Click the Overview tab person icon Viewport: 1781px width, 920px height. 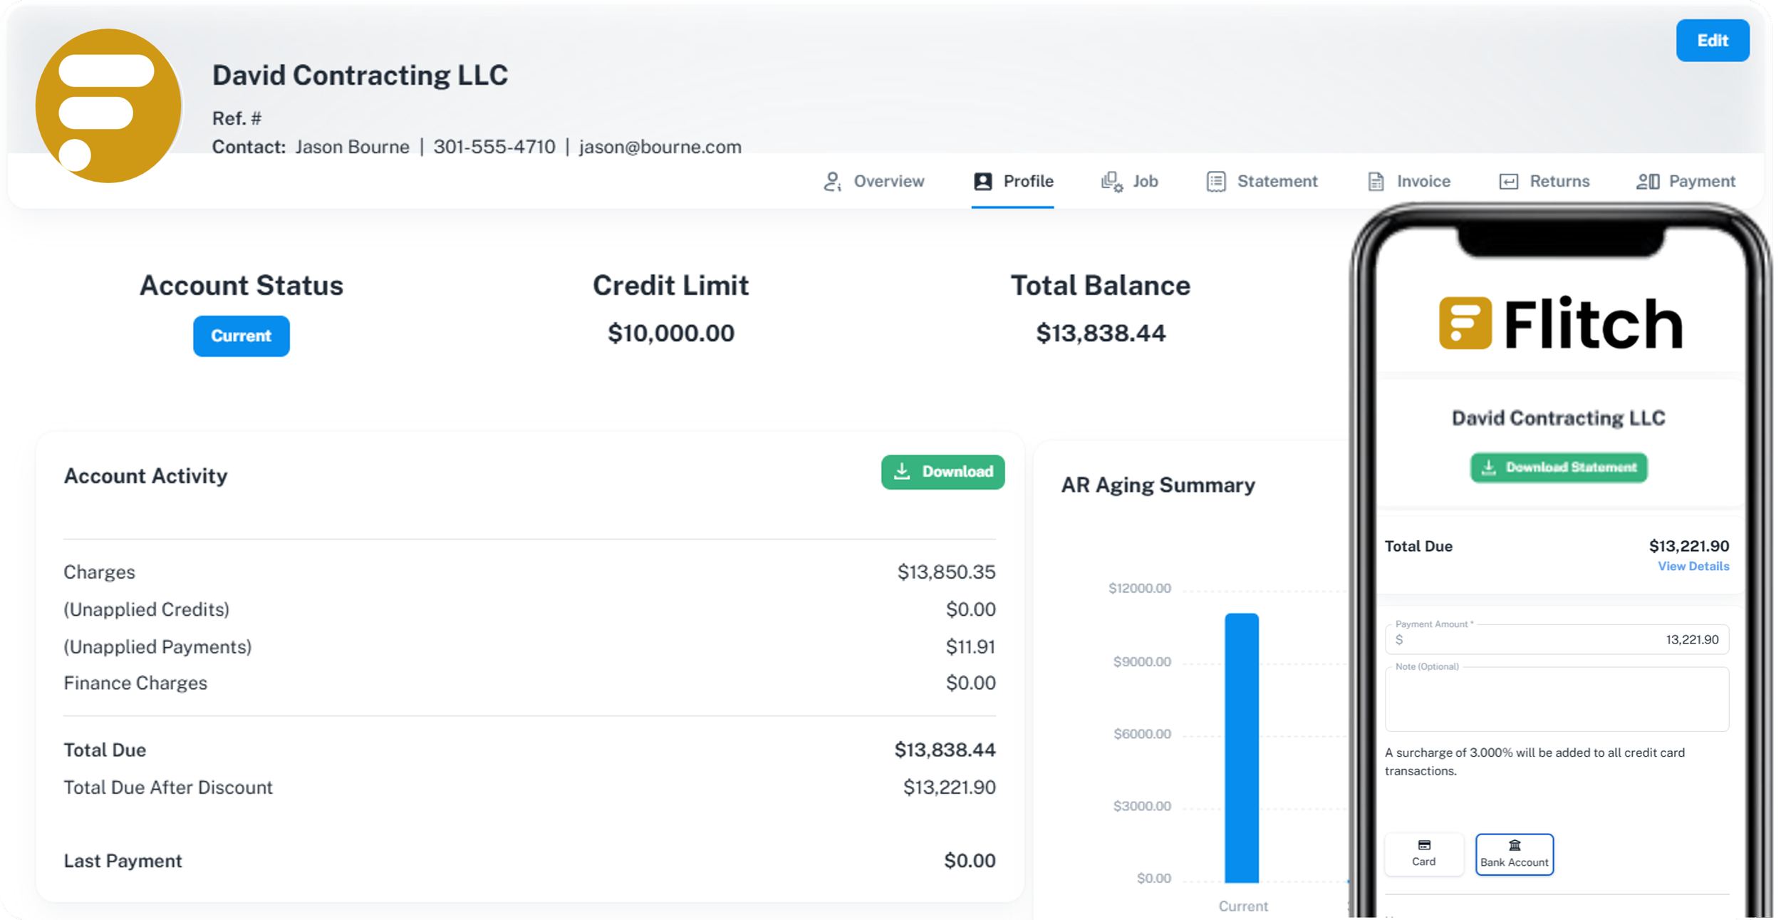(832, 182)
